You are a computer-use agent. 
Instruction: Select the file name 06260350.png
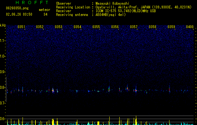17,8
